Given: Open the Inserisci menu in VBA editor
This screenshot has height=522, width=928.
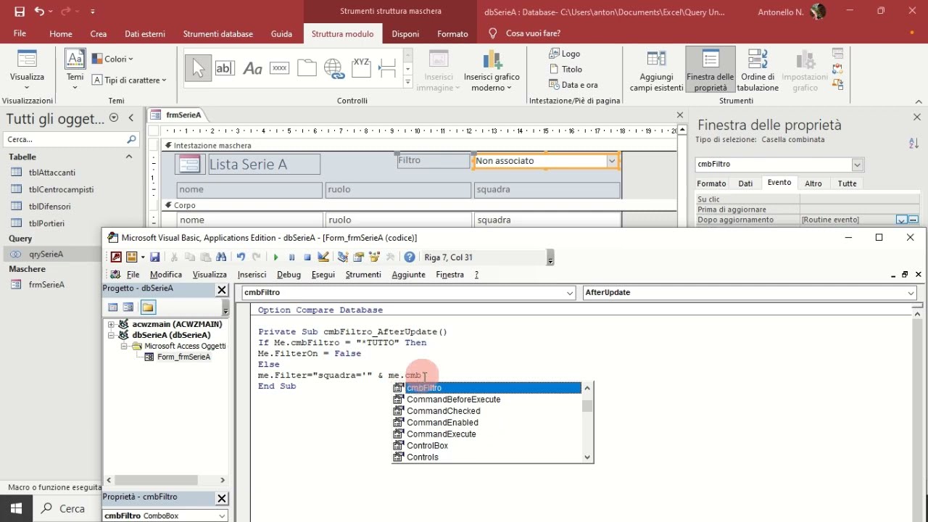Looking at the screenshot, I should coord(252,275).
